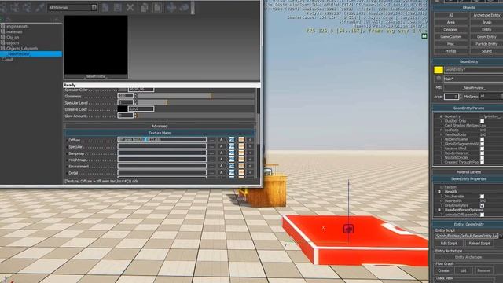
Task: Collapse the Health property group
Action: [439, 192]
